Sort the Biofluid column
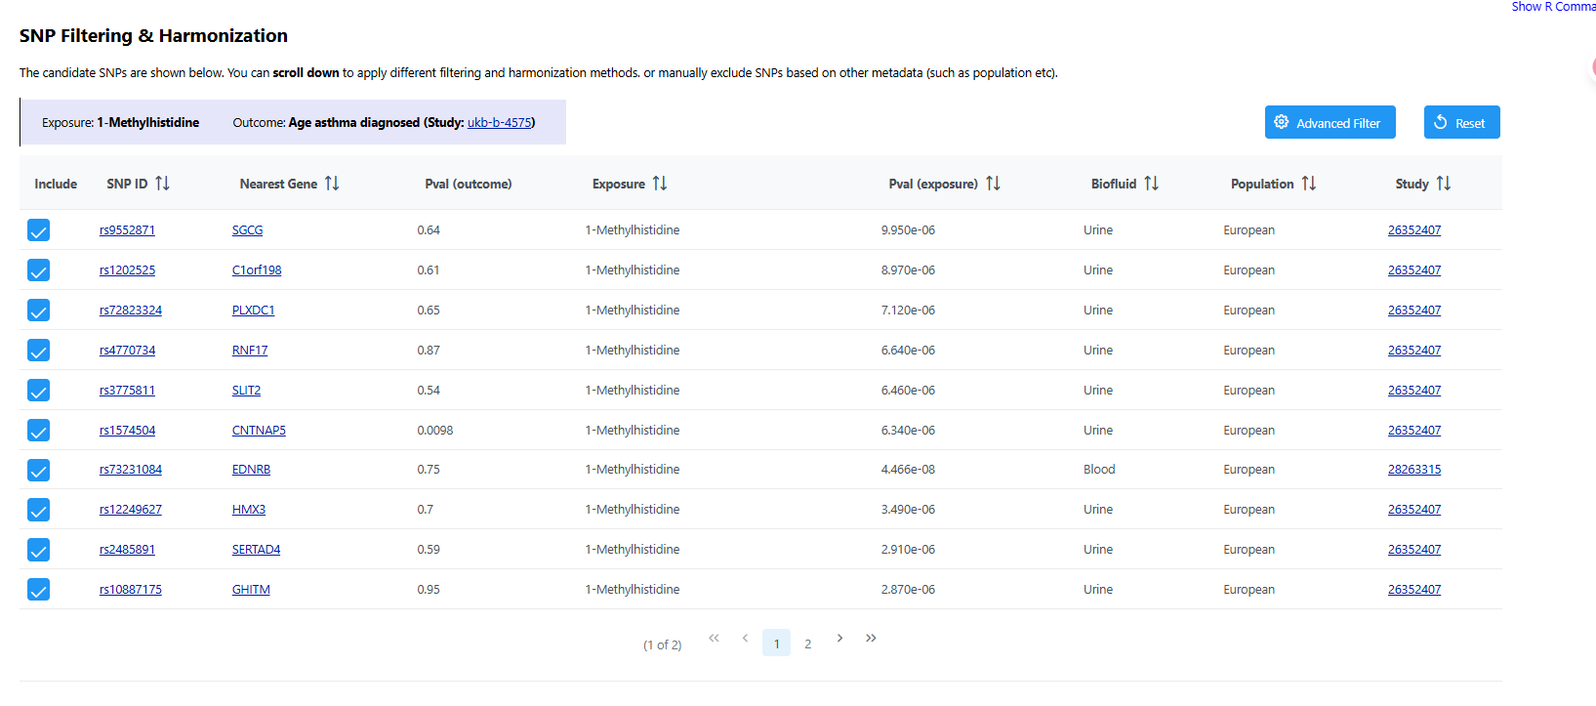 tap(1151, 184)
